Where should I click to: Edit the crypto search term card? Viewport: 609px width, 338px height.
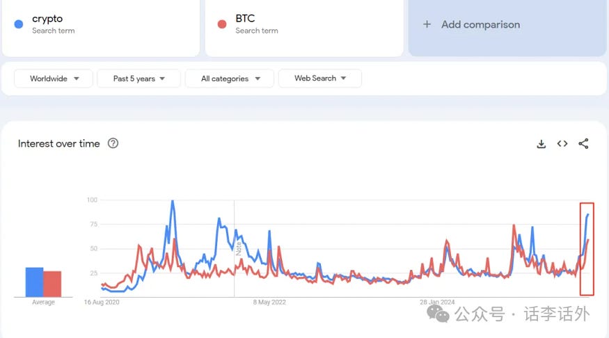click(101, 27)
